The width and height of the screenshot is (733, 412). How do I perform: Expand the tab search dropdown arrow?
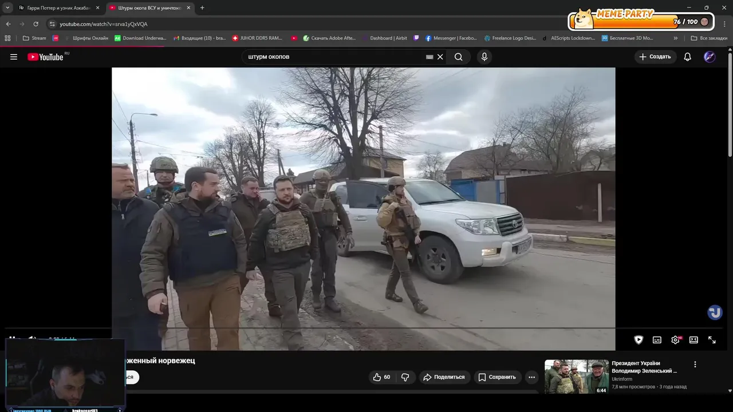click(x=7, y=8)
